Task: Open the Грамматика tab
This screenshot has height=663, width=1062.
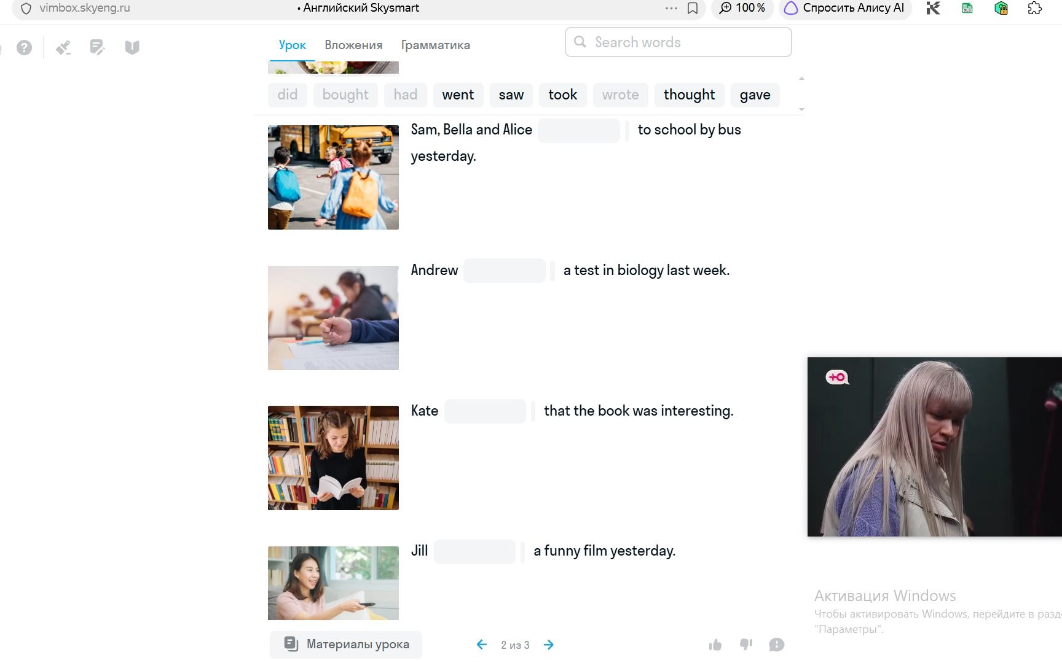Action: point(436,45)
